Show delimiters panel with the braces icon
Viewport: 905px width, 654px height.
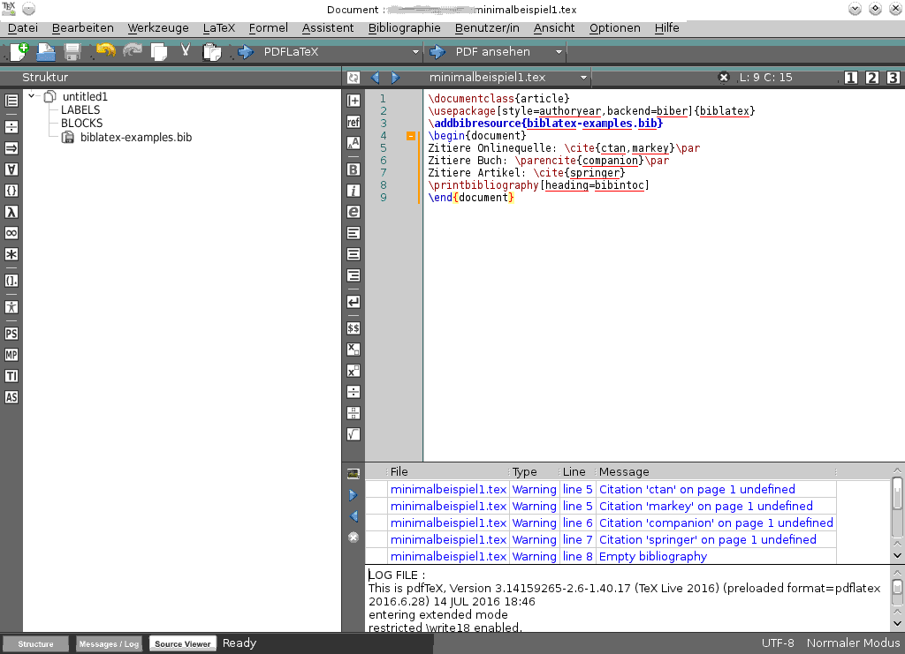click(11, 191)
